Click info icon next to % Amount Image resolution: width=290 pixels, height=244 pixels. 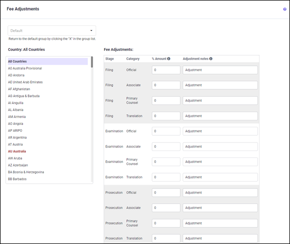click(x=169, y=59)
